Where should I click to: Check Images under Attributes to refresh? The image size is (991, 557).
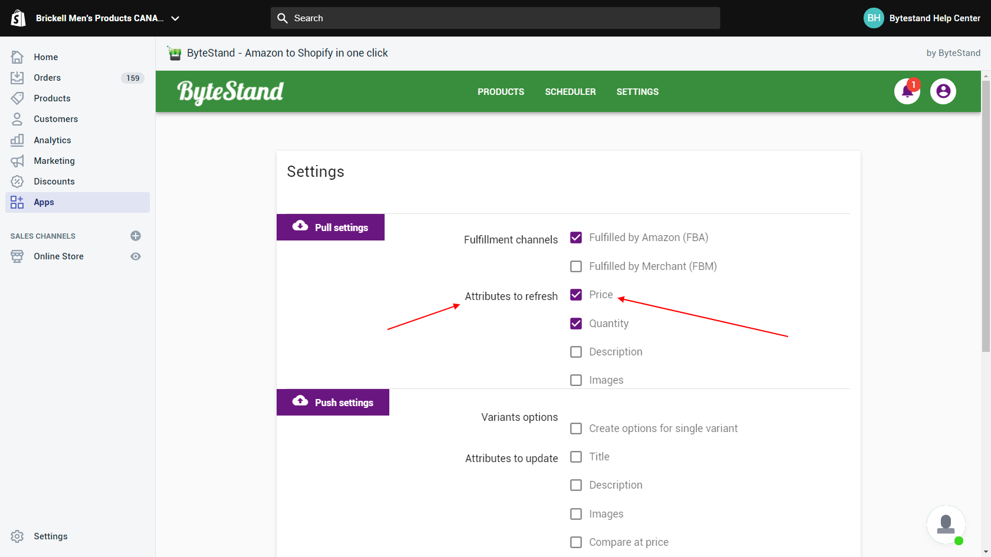pyautogui.click(x=576, y=380)
